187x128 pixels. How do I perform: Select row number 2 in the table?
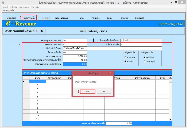point(38,85)
